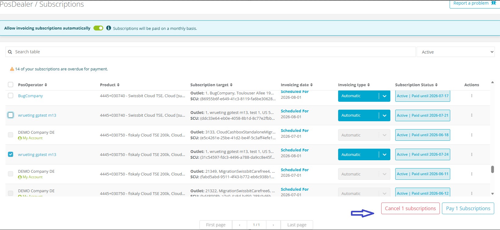Image resolution: width=500 pixels, height=230 pixels.
Task: Click the magnifier icon in the search box
Action: pos(10,52)
